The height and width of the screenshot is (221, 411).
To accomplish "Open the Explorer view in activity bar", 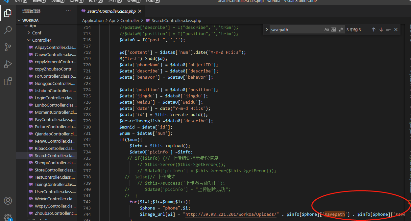I will click(8, 13).
